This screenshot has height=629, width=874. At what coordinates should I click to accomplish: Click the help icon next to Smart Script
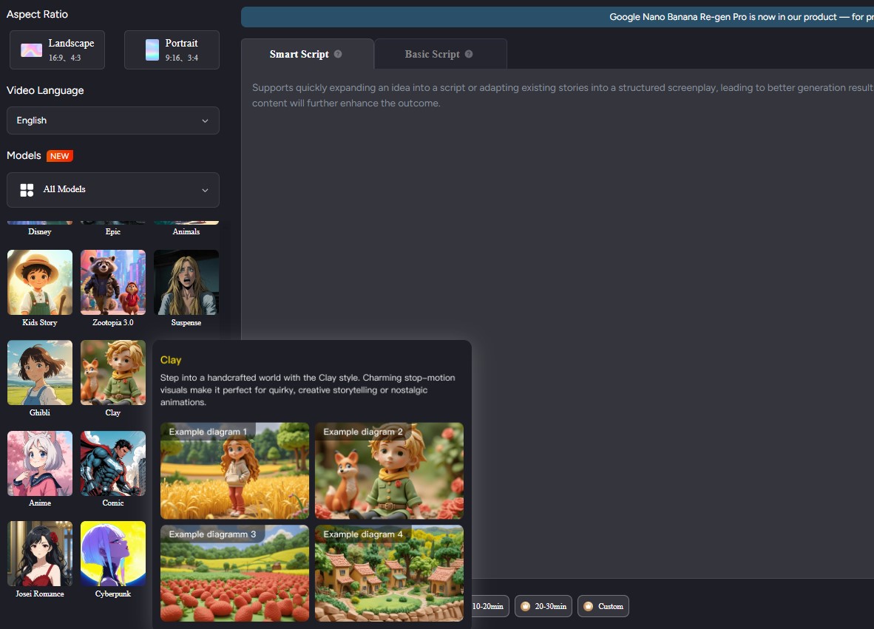click(338, 54)
